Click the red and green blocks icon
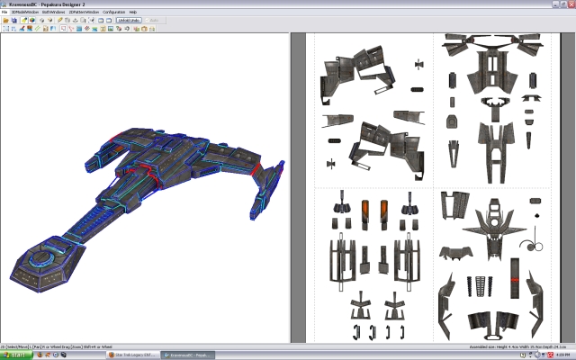Screen dimensions: 576x360 tap(136, 28)
